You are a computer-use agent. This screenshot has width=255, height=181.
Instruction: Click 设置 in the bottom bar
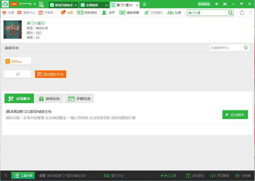click(x=42, y=175)
